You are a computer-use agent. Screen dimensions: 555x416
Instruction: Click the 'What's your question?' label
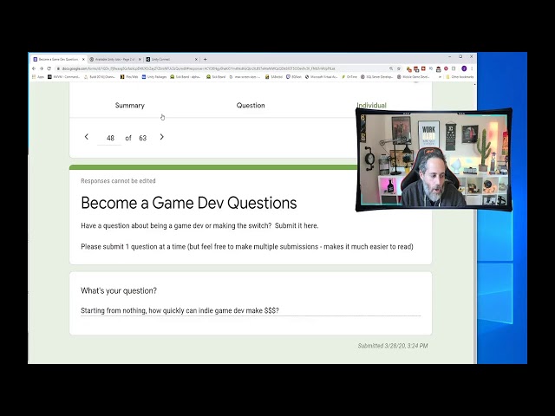point(119,291)
